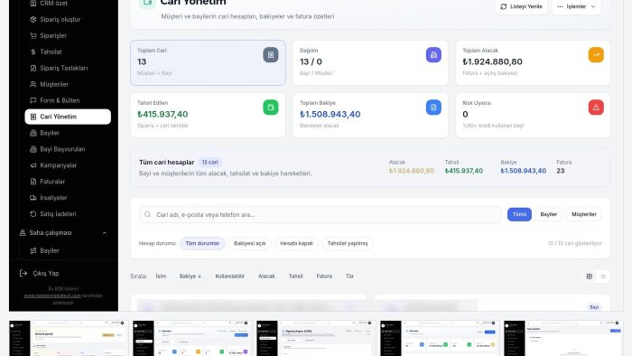Open the Sipariş oluştur (CRM) screenshot thumbnail

[316, 338]
